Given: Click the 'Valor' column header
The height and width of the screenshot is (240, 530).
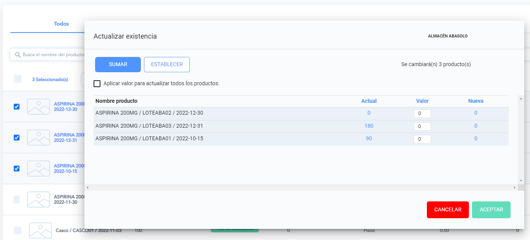Looking at the screenshot, I should tap(422, 101).
